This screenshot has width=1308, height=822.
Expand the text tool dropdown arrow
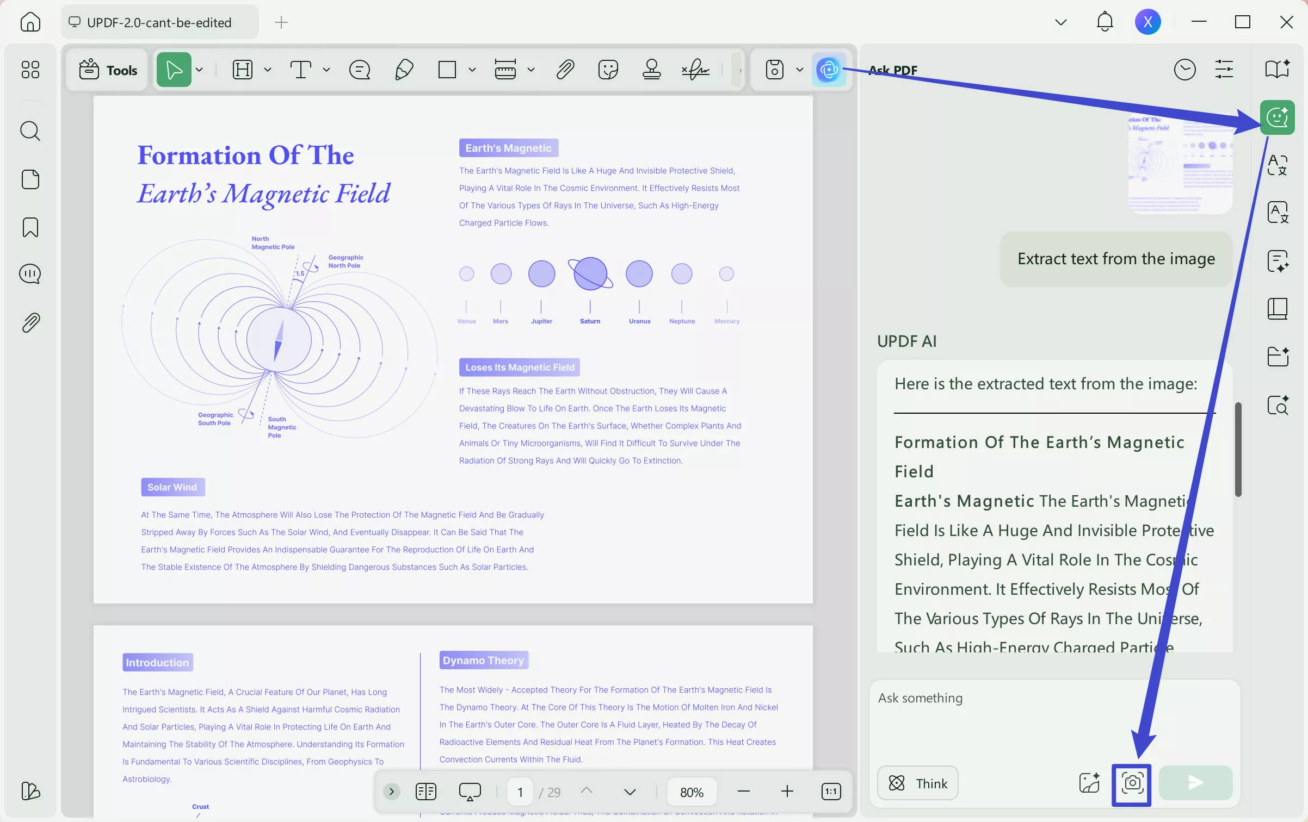[x=326, y=70]
